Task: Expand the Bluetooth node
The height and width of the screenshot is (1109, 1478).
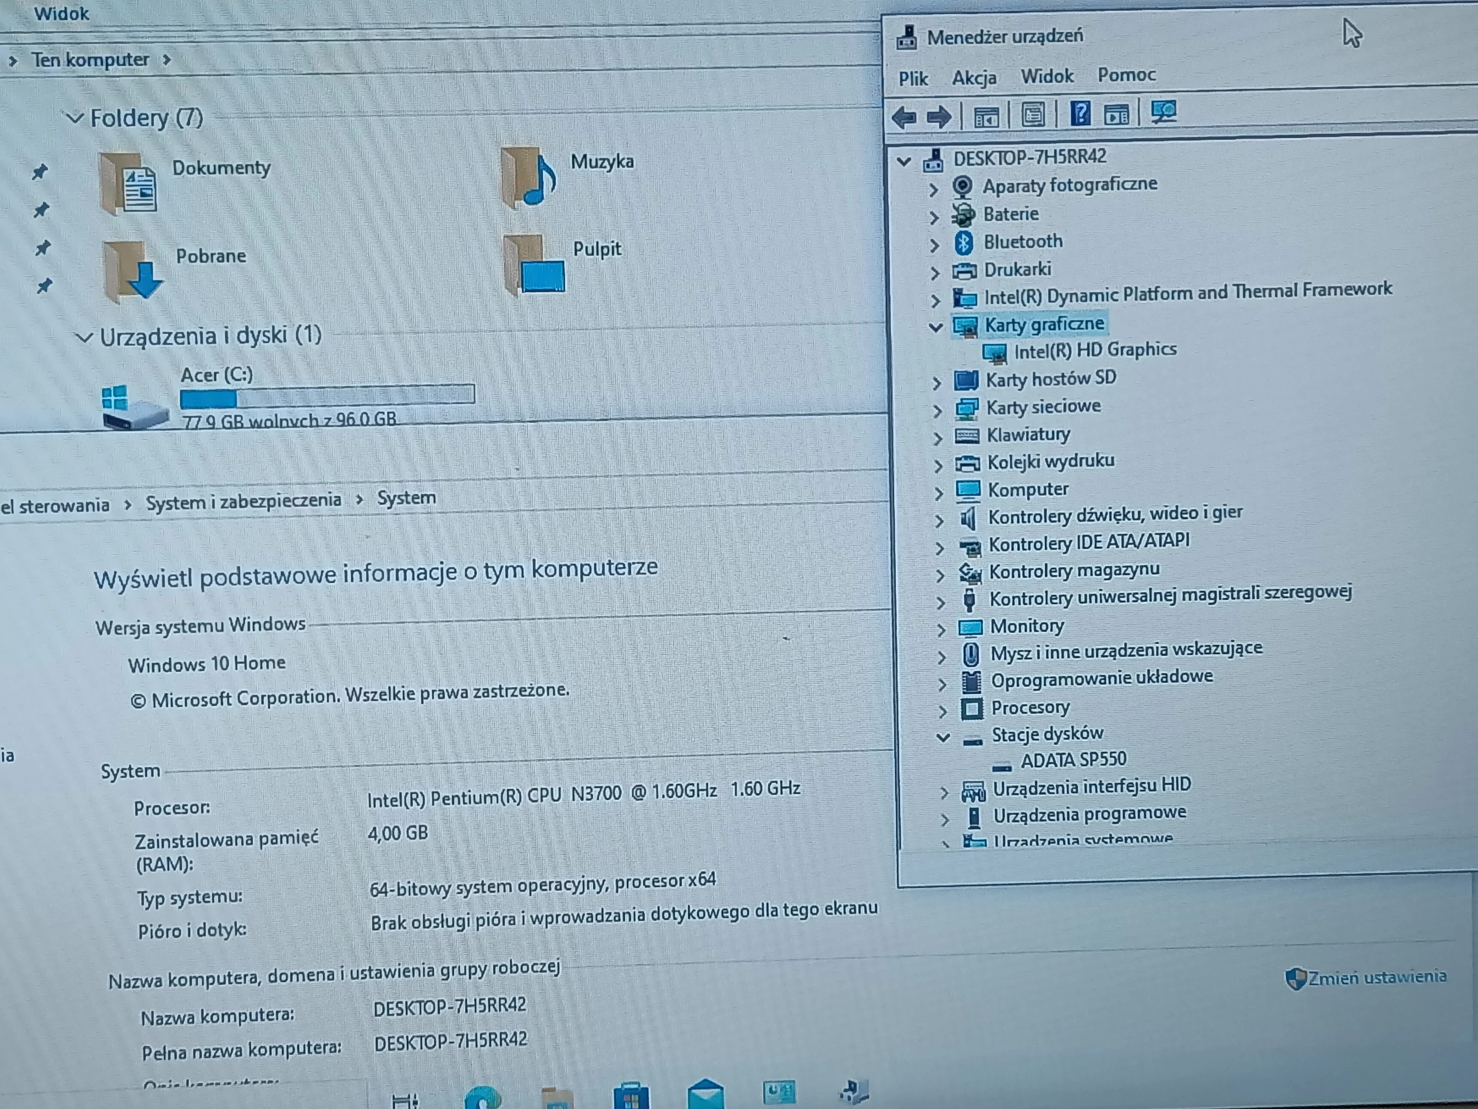Action: point(935,245)
